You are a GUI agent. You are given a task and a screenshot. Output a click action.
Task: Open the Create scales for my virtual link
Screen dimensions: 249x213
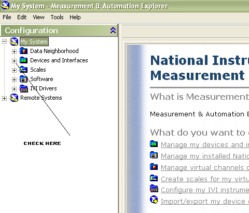click(205, 179)
